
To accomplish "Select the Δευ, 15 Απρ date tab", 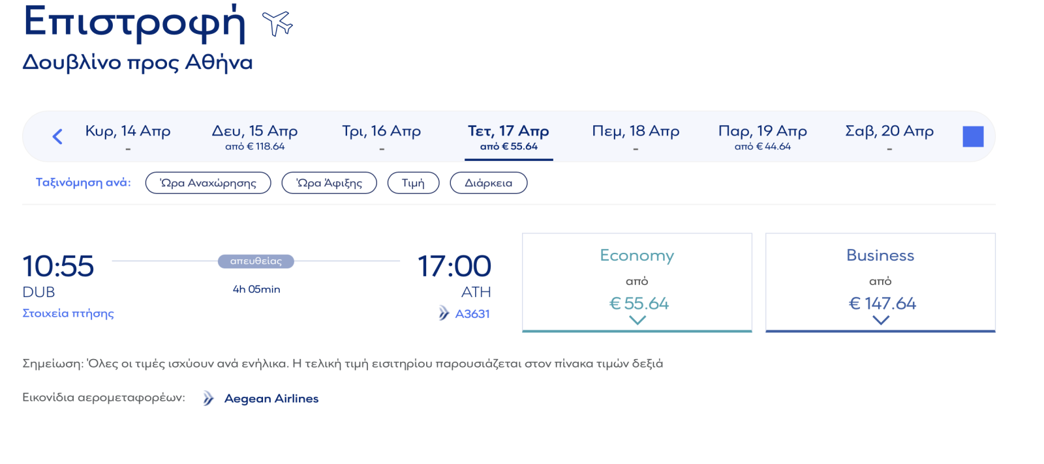I will tap(254, 137).
